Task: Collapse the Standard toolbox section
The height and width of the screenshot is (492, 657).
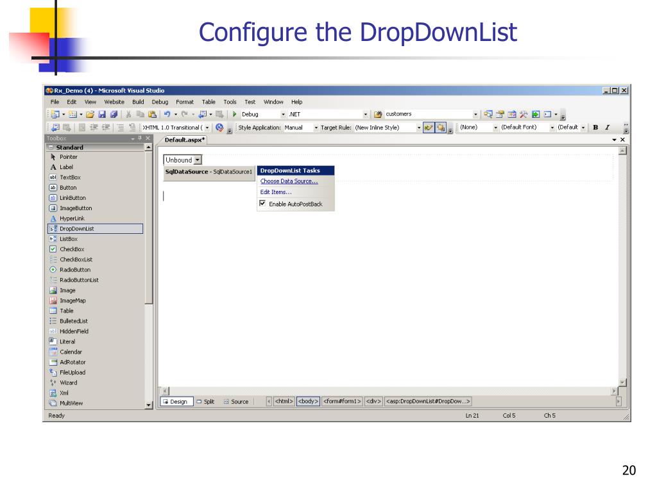Action: [x=51, y=147]
